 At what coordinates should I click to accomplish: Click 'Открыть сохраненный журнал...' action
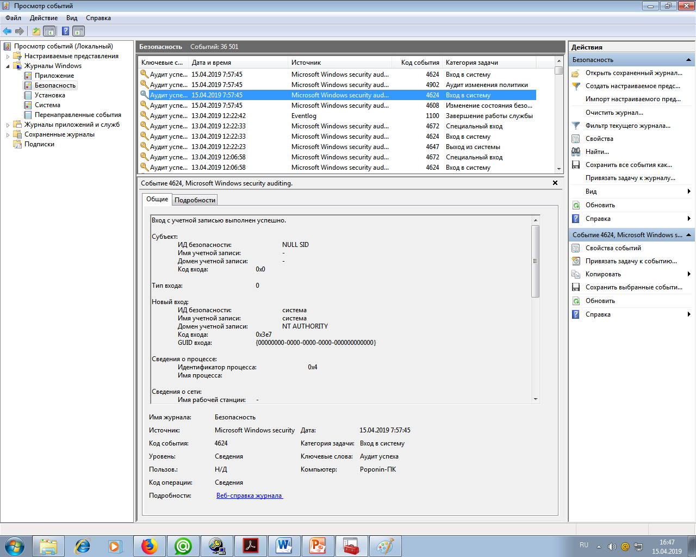pyautogui.click(x=633, y=73)
